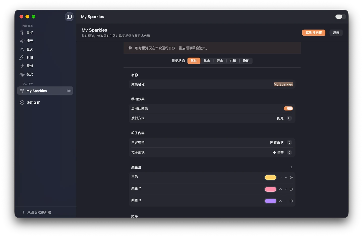
Task: Select the 流光 wind effect icon
Action: 22,41
